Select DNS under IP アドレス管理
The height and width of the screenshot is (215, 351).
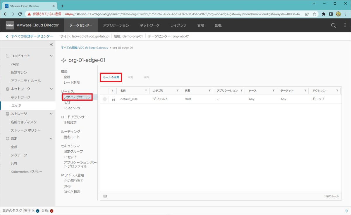point(67,186)
